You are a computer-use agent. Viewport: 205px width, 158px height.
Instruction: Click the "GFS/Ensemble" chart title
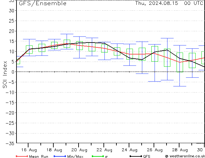[43, 4]
